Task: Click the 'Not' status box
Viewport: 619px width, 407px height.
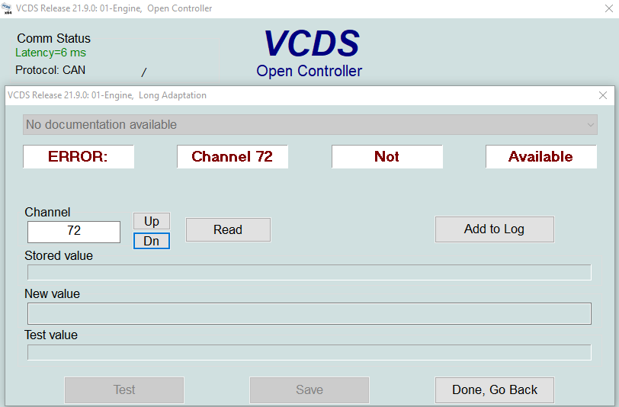Action: click(386, 156)
